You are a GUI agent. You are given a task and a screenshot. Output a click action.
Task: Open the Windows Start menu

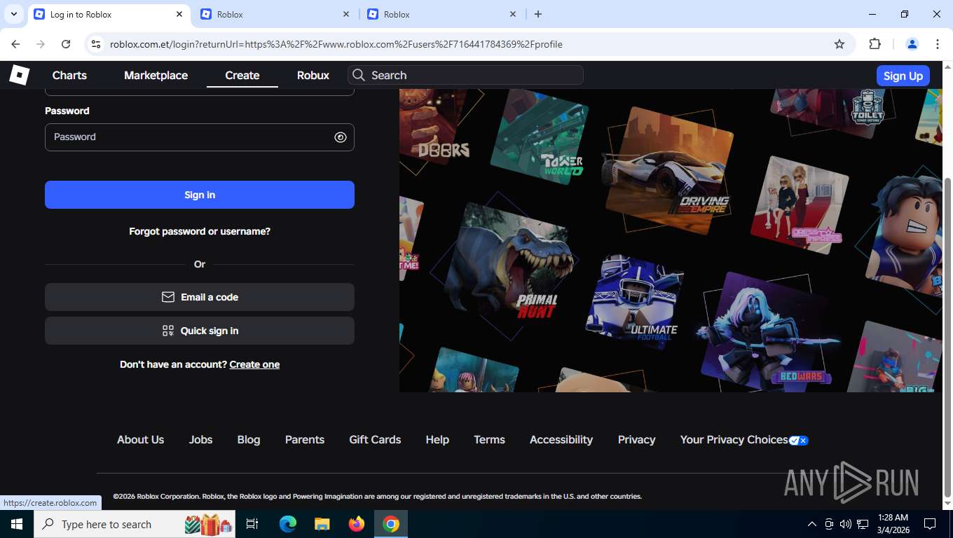coord(17,524)
